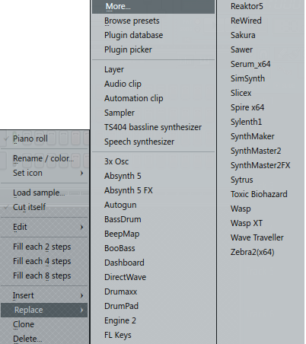Select Toxic Biohazard plugin

click(x=259, y=194)
